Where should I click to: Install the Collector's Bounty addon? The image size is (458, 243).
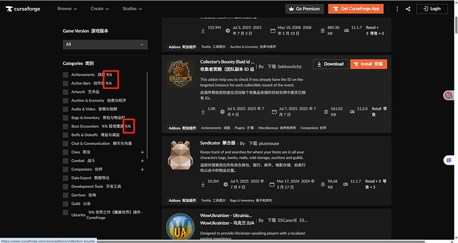[x=368, y=64]
